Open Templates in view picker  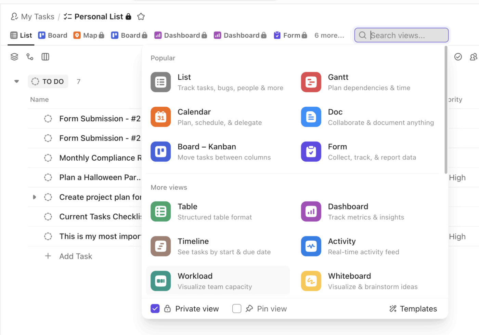(413, 309)
